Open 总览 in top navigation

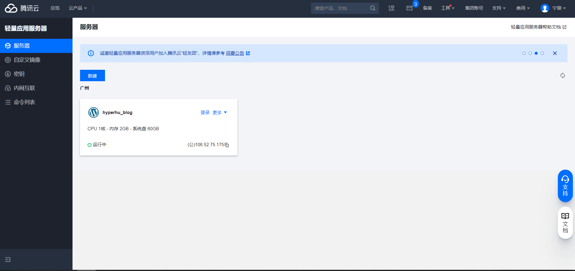(55, 8)
